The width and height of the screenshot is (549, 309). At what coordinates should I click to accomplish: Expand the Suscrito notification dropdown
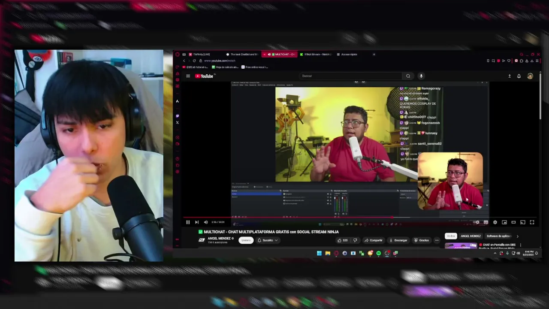tap(268, 240)
